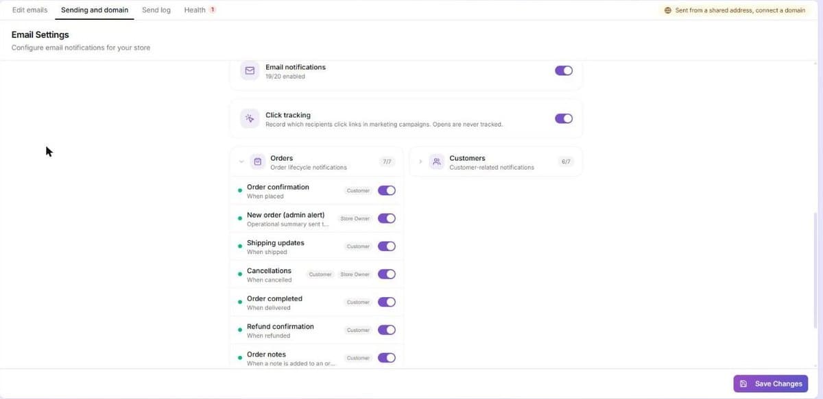The image size is (823, 399).
Task: Click the "Order lifecycle notifications" subtitle
Action: [x=309, y=167]
